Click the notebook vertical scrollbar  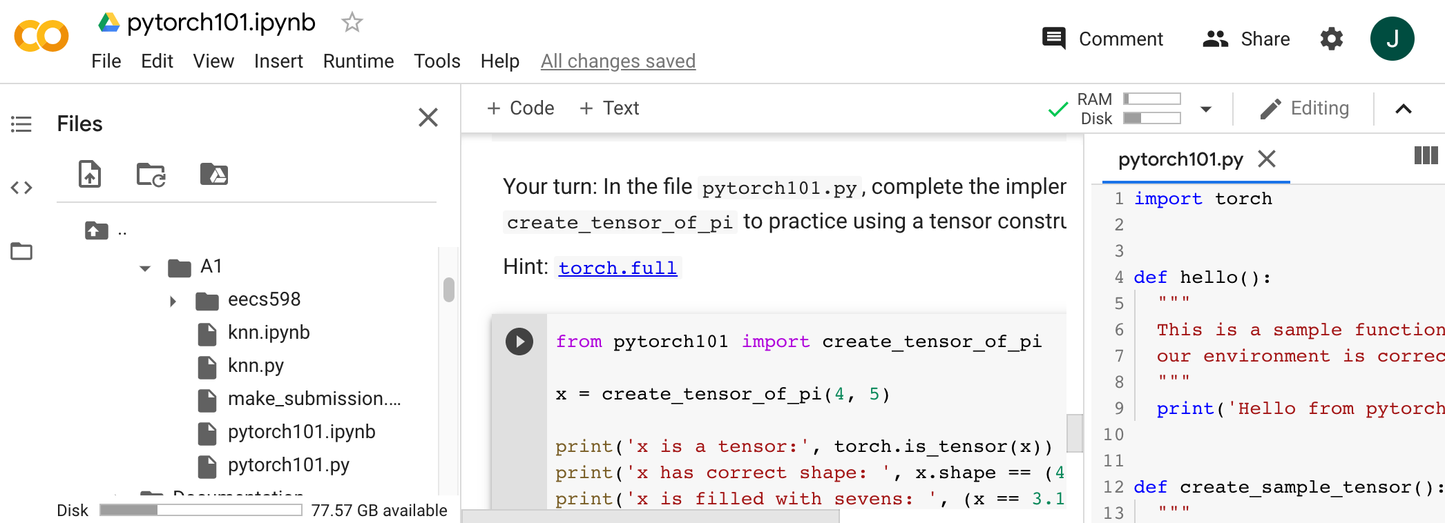[1075, 433]
